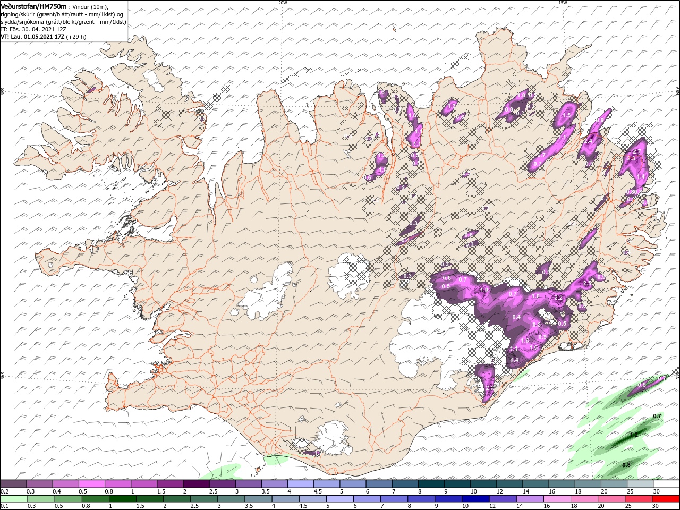This screenshot has height=510, width=680.
Task: Pick the 0.3 swatch in the upper snow legend
Action: (x=39, y=484)
